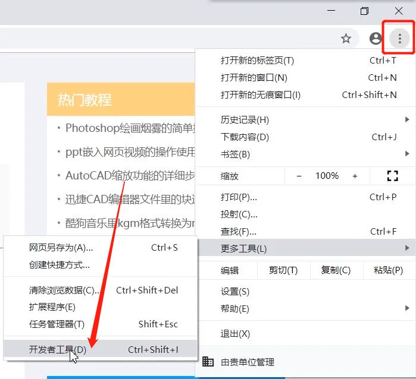Increase zoom with the plus button
Screen dimensions: 416x379
[x=355, y=176]
